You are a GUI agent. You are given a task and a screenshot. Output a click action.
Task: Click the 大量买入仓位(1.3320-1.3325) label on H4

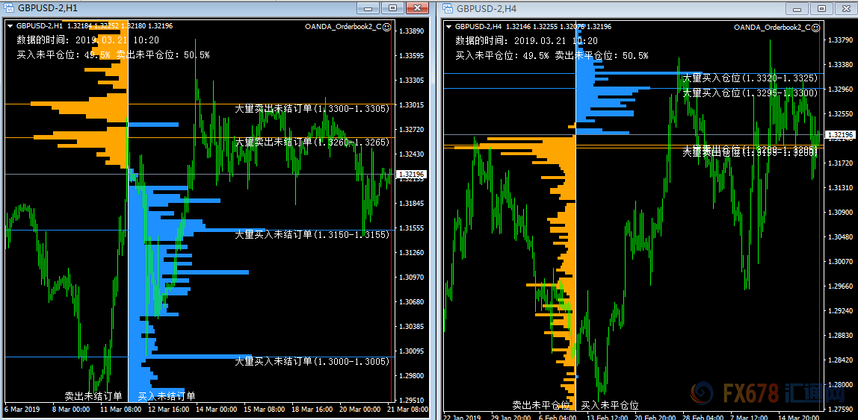750,78
